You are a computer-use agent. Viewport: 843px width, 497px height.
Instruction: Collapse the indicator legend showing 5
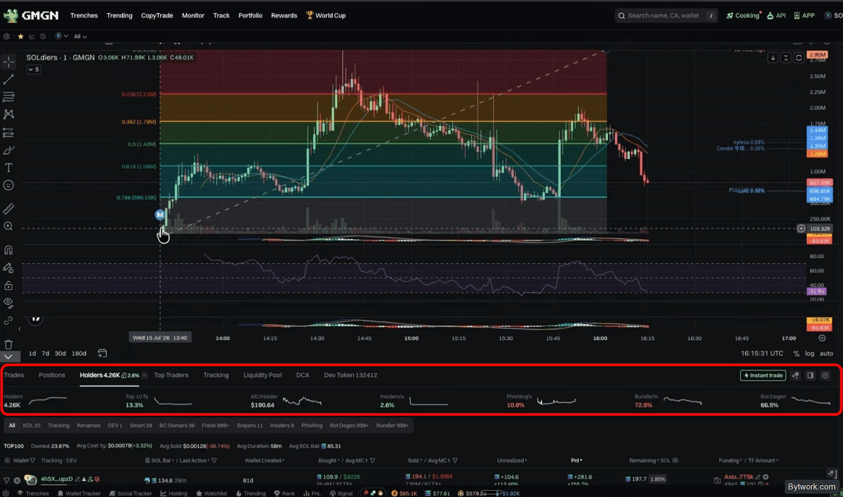tap(33, 69)
